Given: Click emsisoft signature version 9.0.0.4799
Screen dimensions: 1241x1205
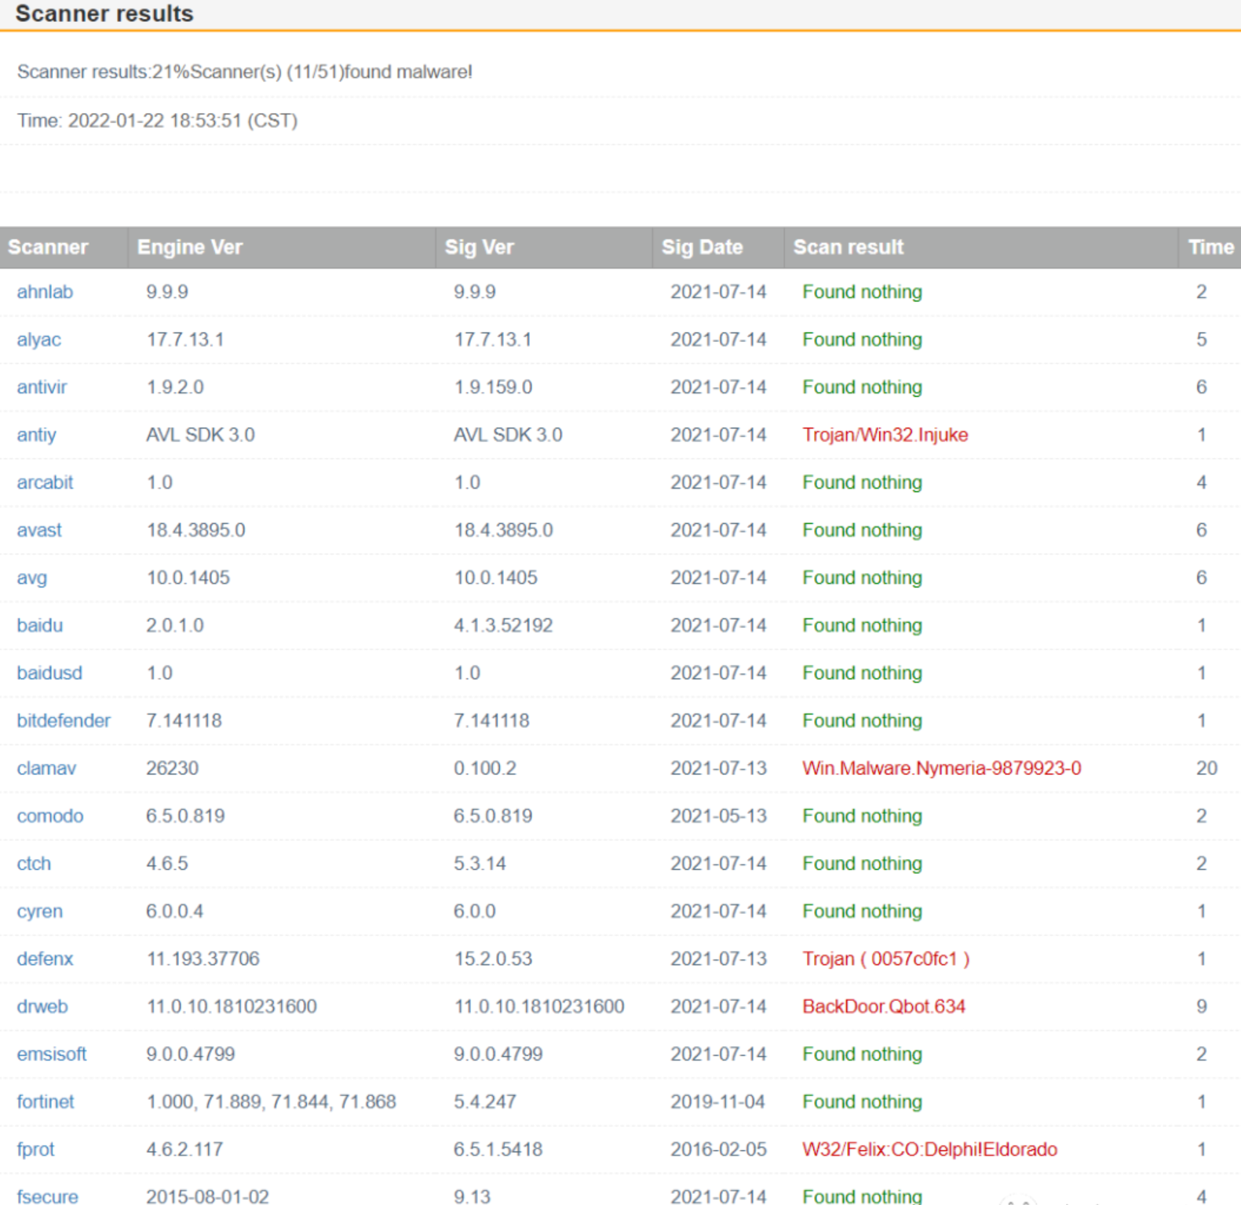Looking at the screenshot, I should click(498, 1054).
